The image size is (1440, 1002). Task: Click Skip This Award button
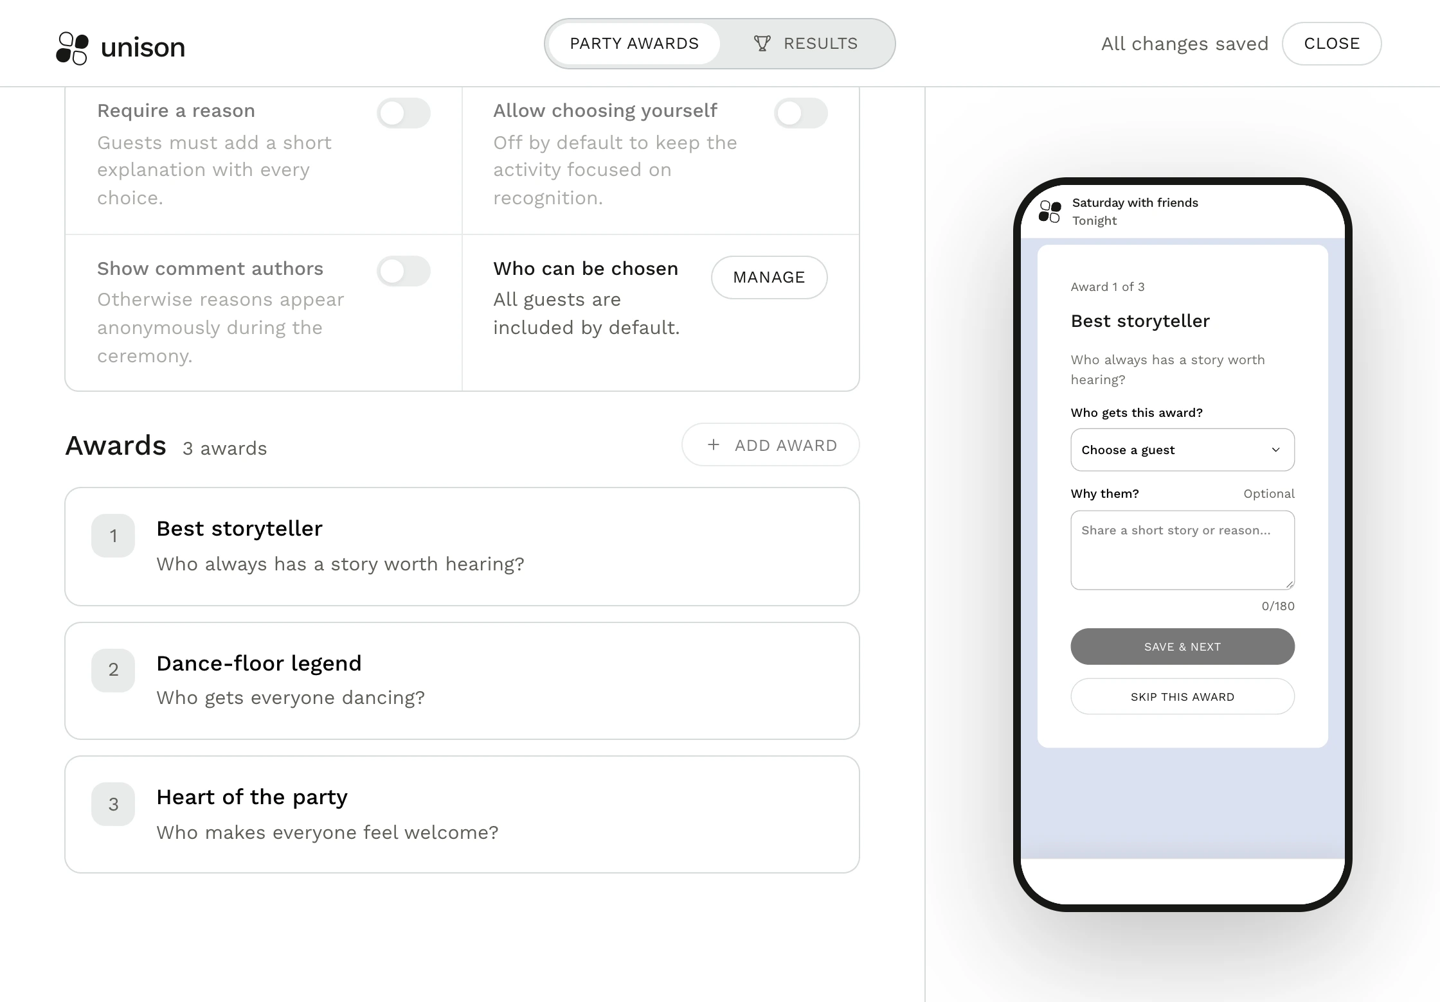1182,696
